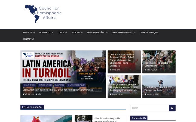The height and width of the screenshot is (122, 196).
Task: Expand the COHA em Português dropdown chevron
Action: (x=134, y=33)
